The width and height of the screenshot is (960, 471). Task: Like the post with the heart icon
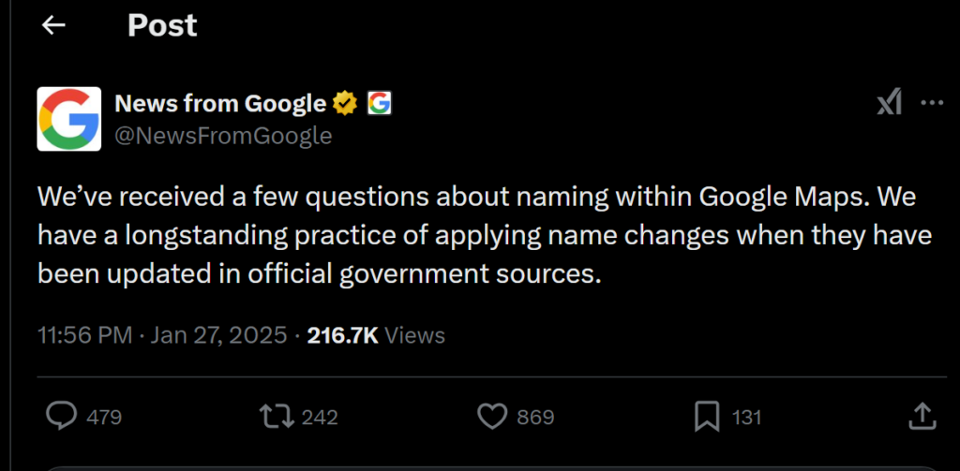(x=492, y=418)
